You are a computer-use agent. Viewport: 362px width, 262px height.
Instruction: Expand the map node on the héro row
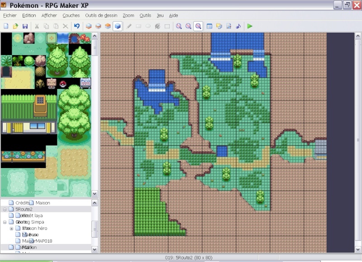(x=11, y=229)
